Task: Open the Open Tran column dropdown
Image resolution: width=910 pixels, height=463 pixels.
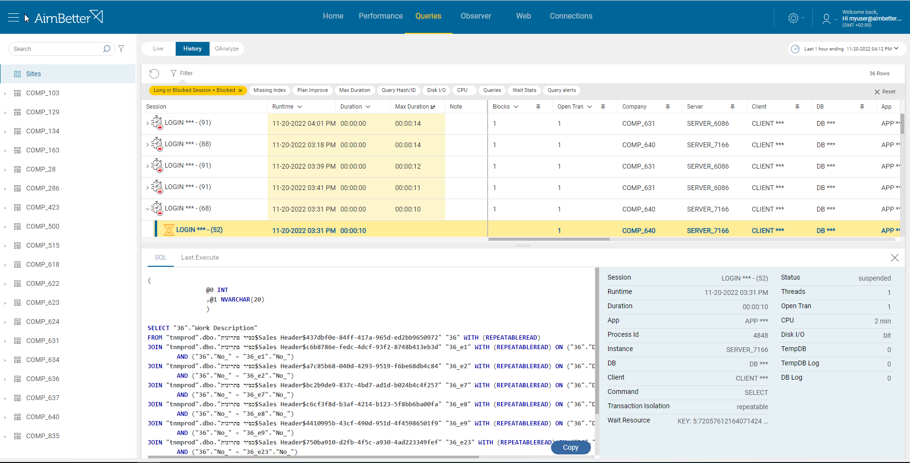Action: point(590,107)
